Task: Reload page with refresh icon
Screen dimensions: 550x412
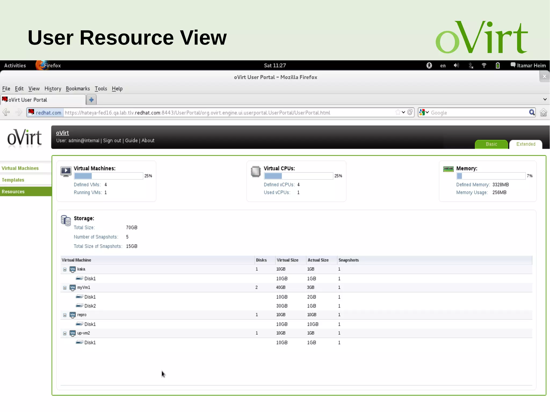Action: (x=410, y=112)
